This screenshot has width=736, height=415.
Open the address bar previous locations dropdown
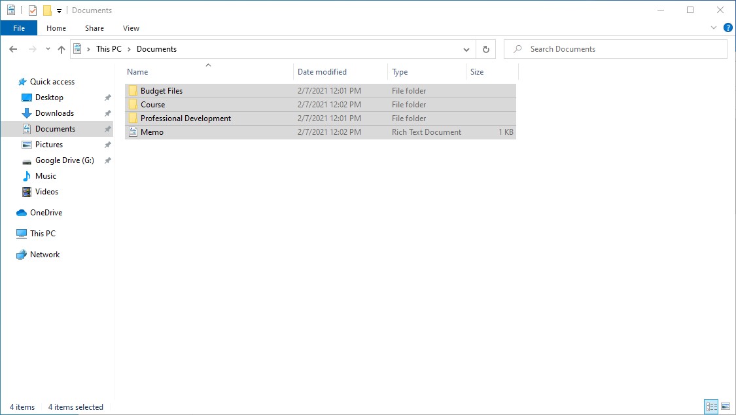[x=466, y=49]
